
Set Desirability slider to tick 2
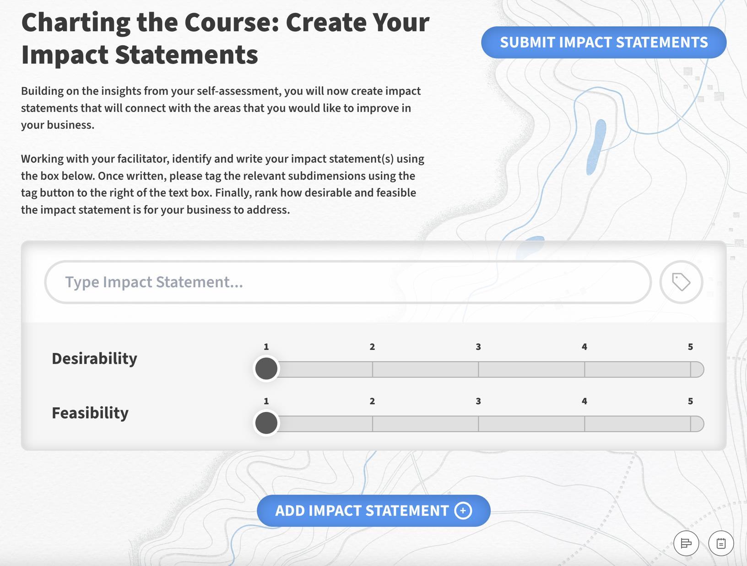[x=373, y=369]
